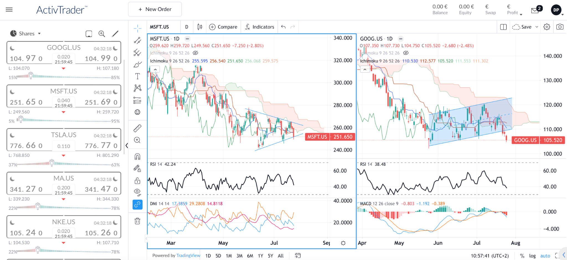The image size is (567, 260).
Task: Click the MA.US buy price 341.47
Action: coord(101,189)
